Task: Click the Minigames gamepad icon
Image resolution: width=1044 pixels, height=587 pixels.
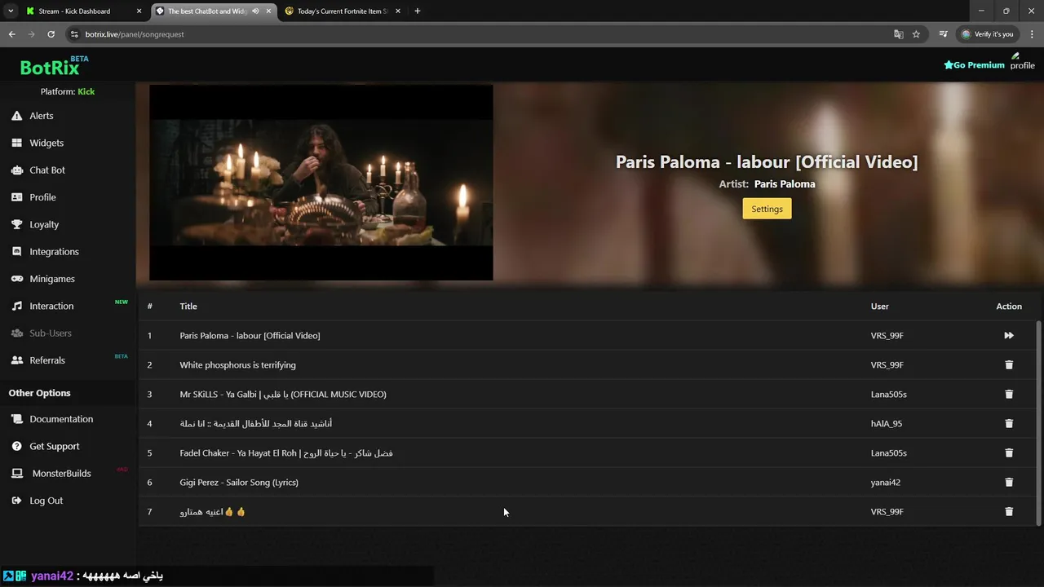Action: pyautogui.click(x=16, y=279)
